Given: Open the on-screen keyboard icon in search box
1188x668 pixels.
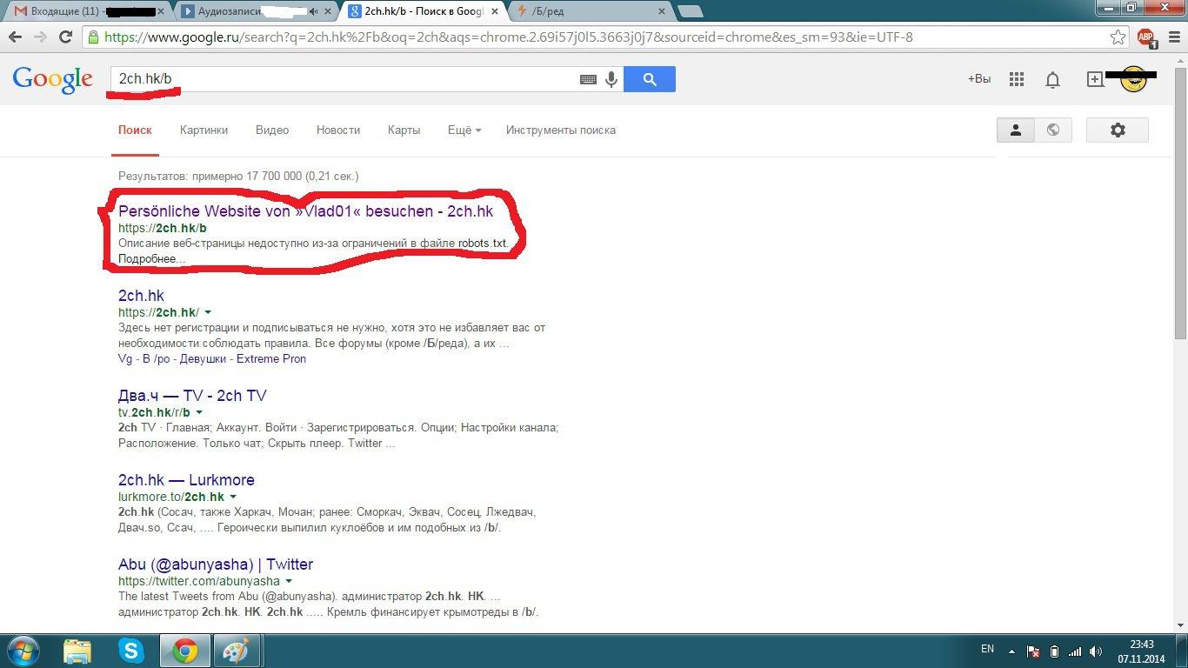Looking at the screenshot, I should tap(588, 79).
